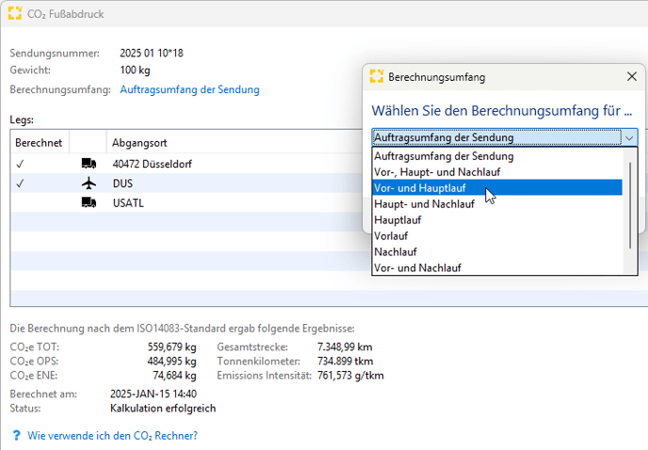Click the blue question mark help icon
The height and width of the screenshot is (450, 648).
(x=17, y=436)
